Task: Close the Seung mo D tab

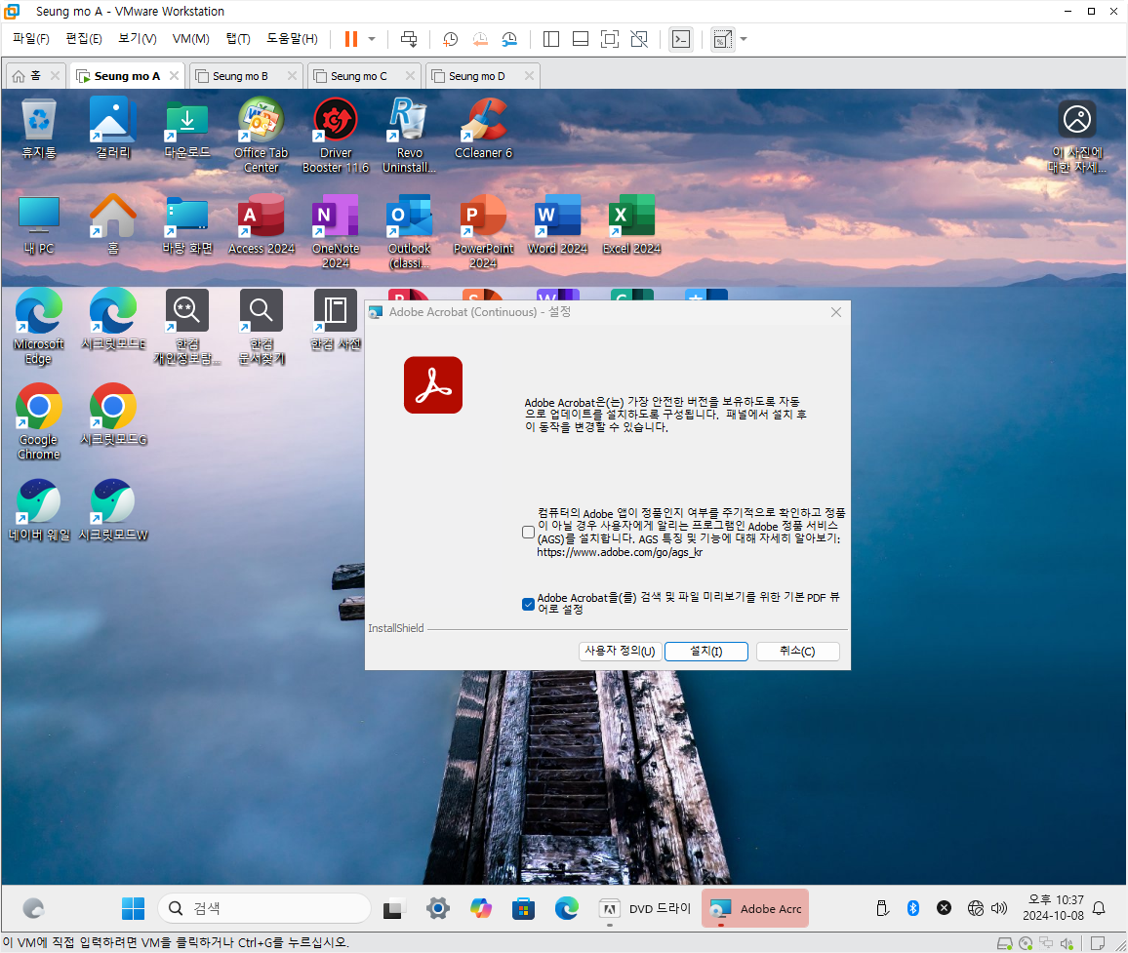Action: [530, 75]
